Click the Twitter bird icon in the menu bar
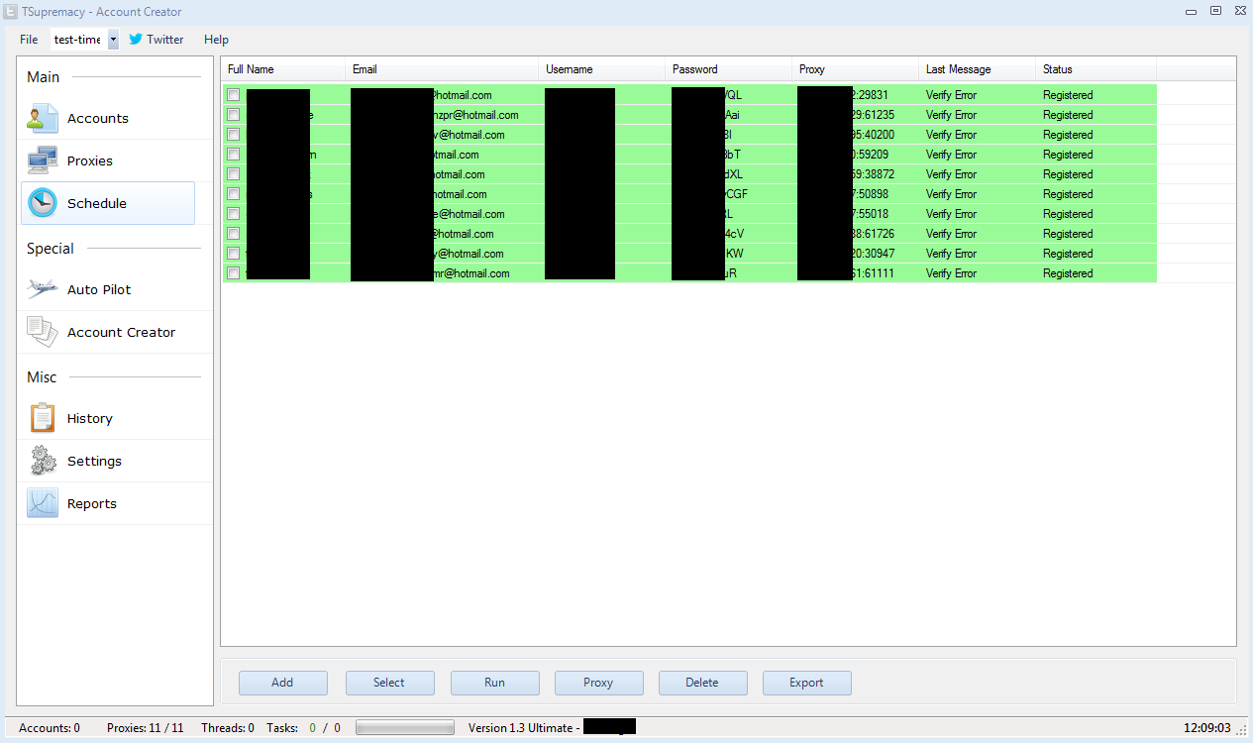The height and width of the screenshot is (743, 1253). point(136,40)
